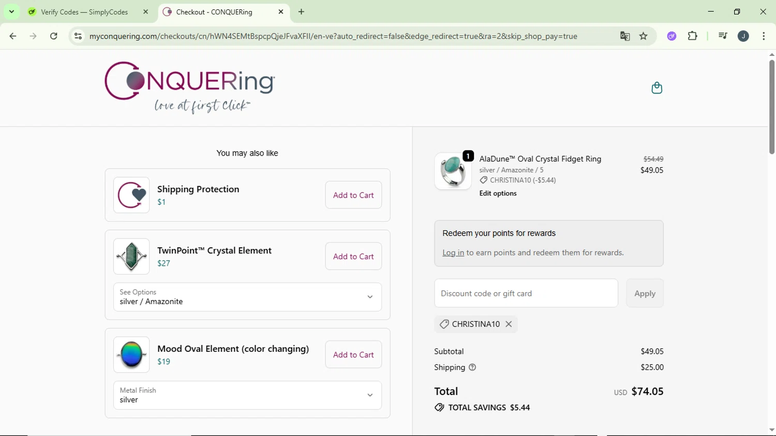Click Apply discount button
The width and height of the screenshot is (776, 436).
645,293
